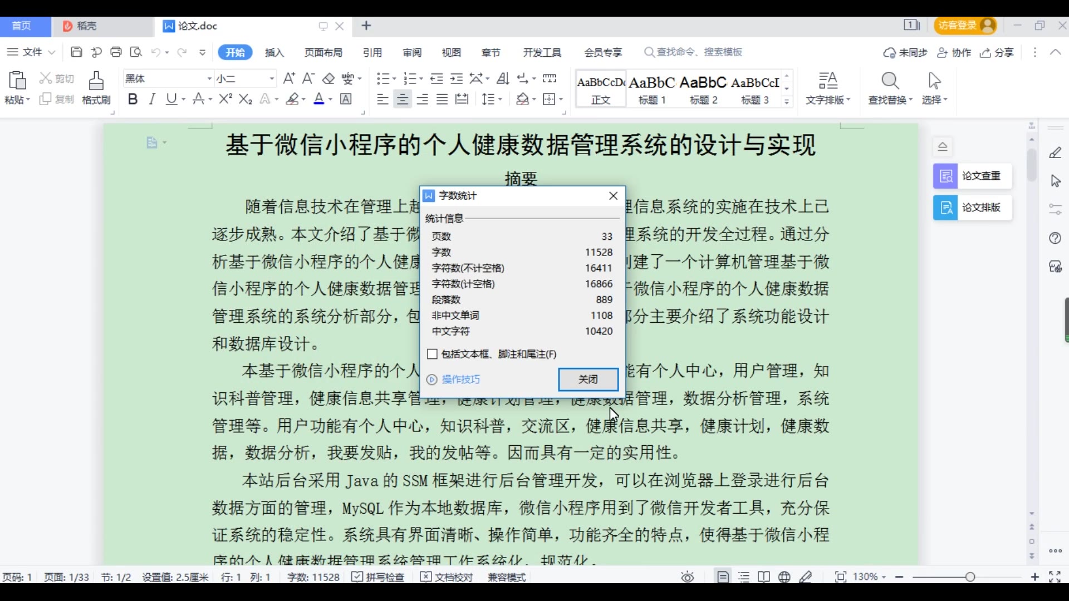Viewport: 1069px width, 601px height.
Task: Click the Select cursor tool
Action: [935, 81]
